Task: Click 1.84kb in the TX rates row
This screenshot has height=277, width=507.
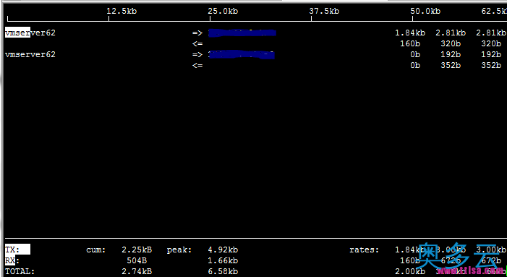Action: point(410,250)
